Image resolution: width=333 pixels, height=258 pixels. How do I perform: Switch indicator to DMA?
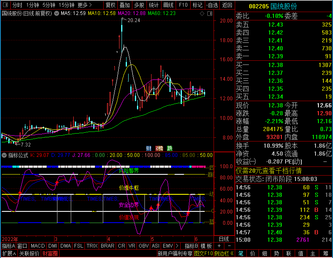(66, 246)
